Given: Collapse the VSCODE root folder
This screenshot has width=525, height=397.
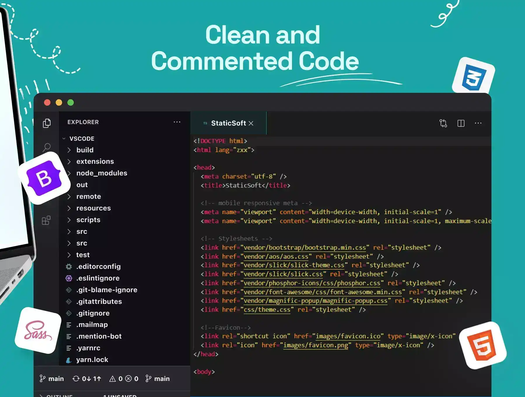Looking at the screenshot, I should pos(64,139).
